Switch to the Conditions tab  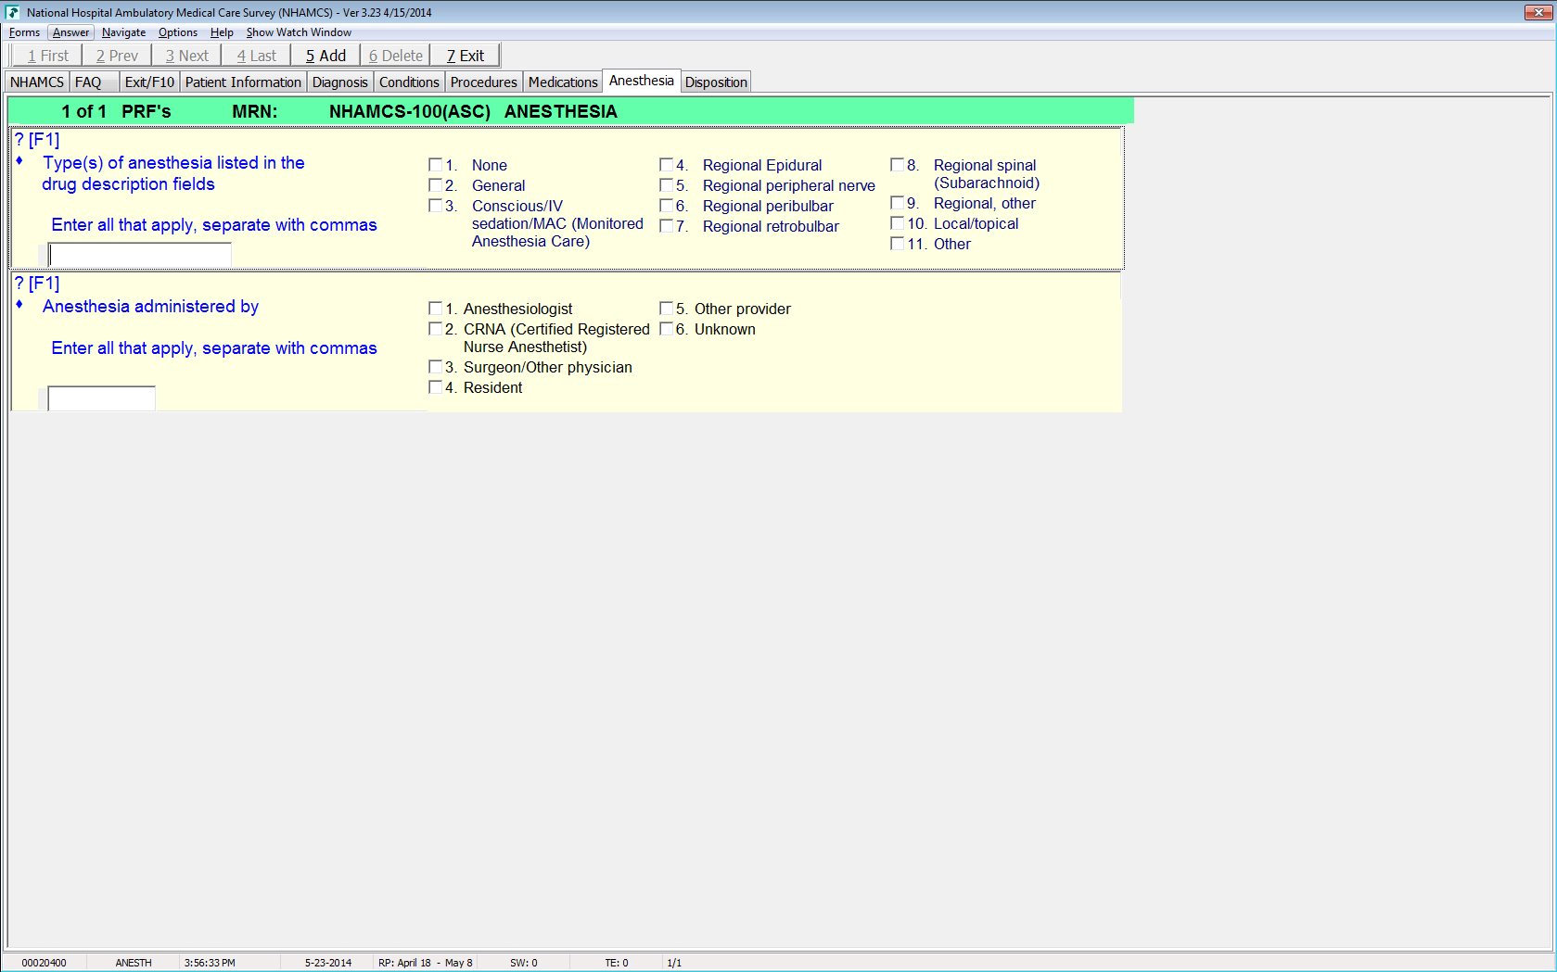(409, 82)
